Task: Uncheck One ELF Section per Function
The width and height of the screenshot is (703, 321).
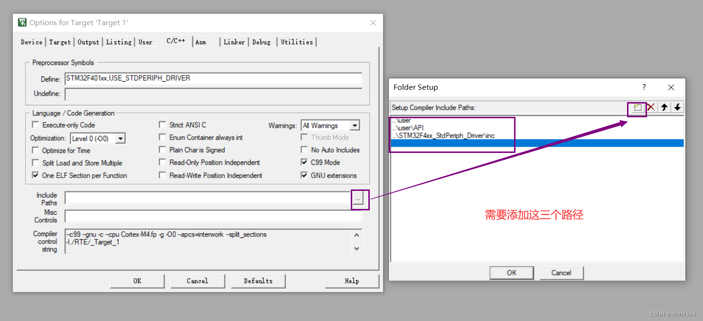Action: [36, 175]
